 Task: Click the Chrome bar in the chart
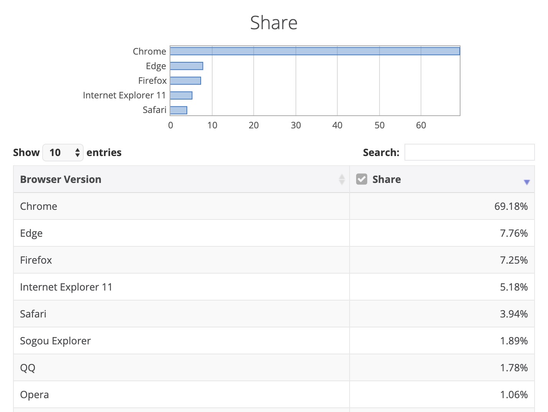coord(315,51)
